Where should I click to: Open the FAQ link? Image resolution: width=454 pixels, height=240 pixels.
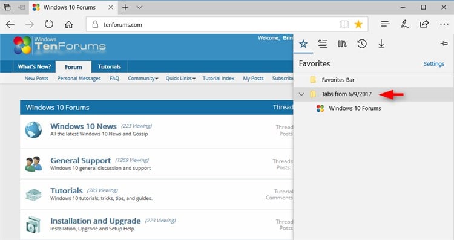(114, 79)
